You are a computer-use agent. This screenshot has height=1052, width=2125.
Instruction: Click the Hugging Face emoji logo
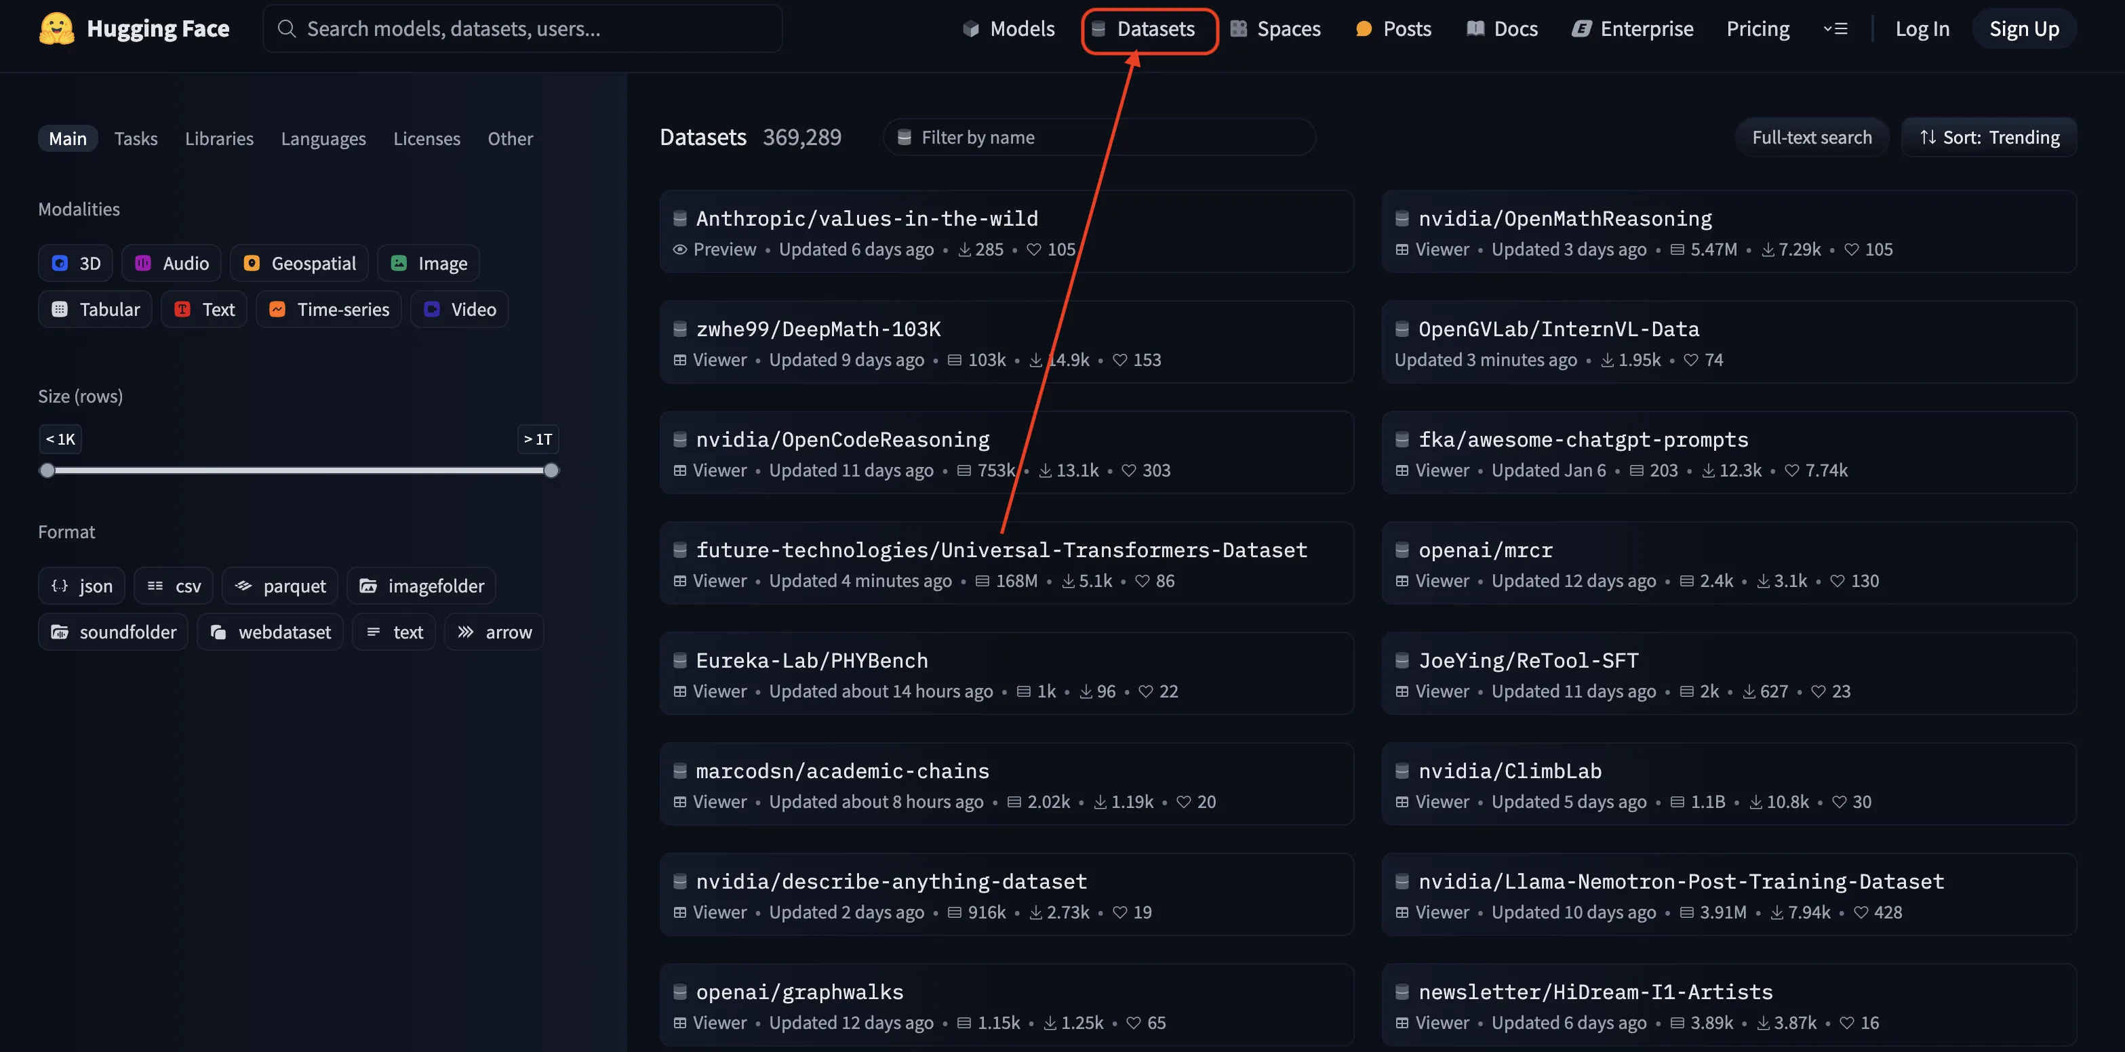coord(56,29)
